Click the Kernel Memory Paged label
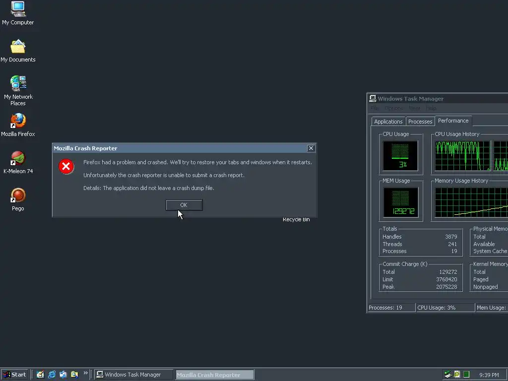508x381 pixels. 481,279
